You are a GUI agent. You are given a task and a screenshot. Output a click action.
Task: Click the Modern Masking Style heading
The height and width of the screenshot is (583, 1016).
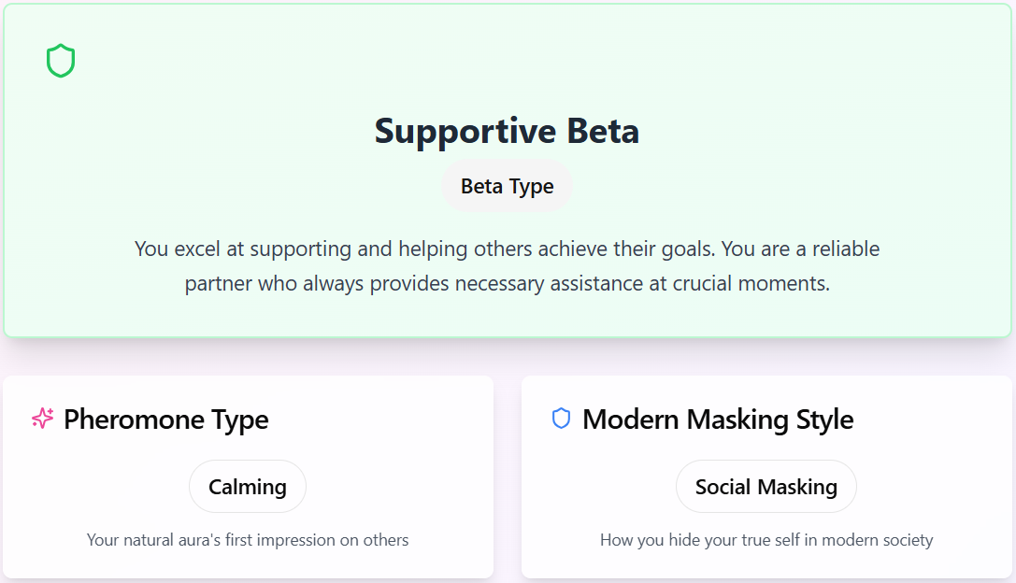click(718, 419)
